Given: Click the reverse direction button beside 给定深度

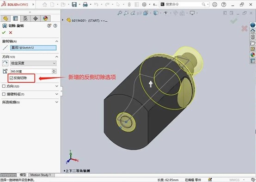Looking at the screenshot, I should click(5, 63).
